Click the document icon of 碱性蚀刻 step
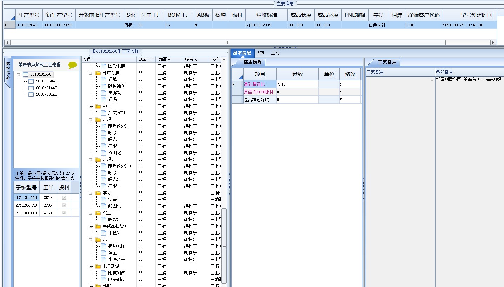Screen dimensions: 504x287 click(x=104, y=86)
